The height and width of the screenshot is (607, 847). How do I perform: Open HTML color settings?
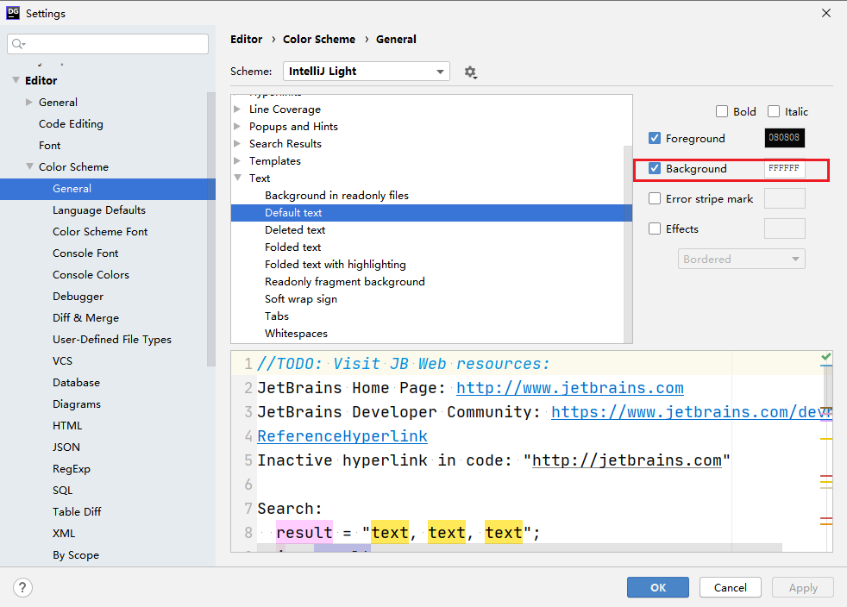pos(67,426)
